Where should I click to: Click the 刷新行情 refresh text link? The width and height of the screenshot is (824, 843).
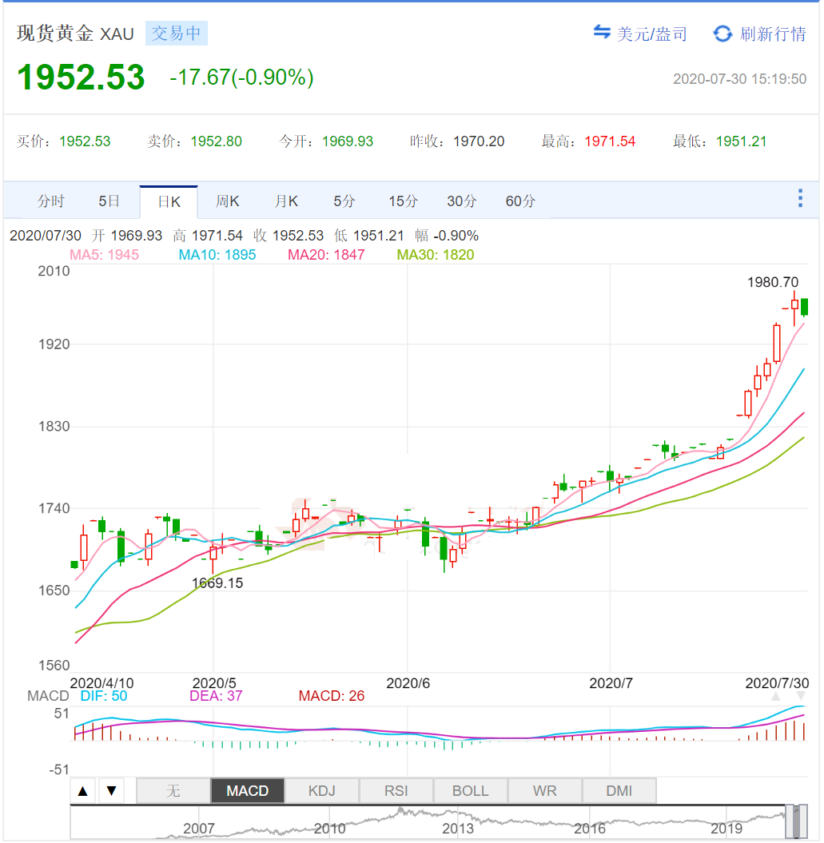pyautogui.click(x=773, y=34)
